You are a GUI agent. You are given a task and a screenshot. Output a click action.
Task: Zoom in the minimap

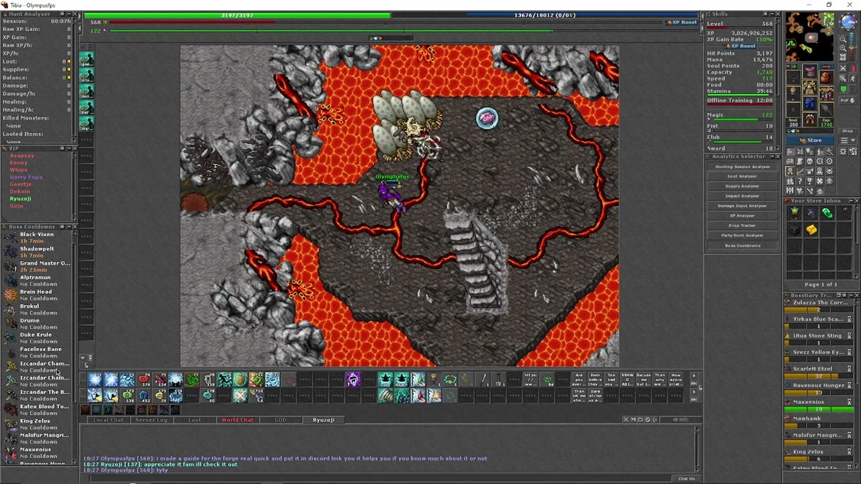click(843, 49)
